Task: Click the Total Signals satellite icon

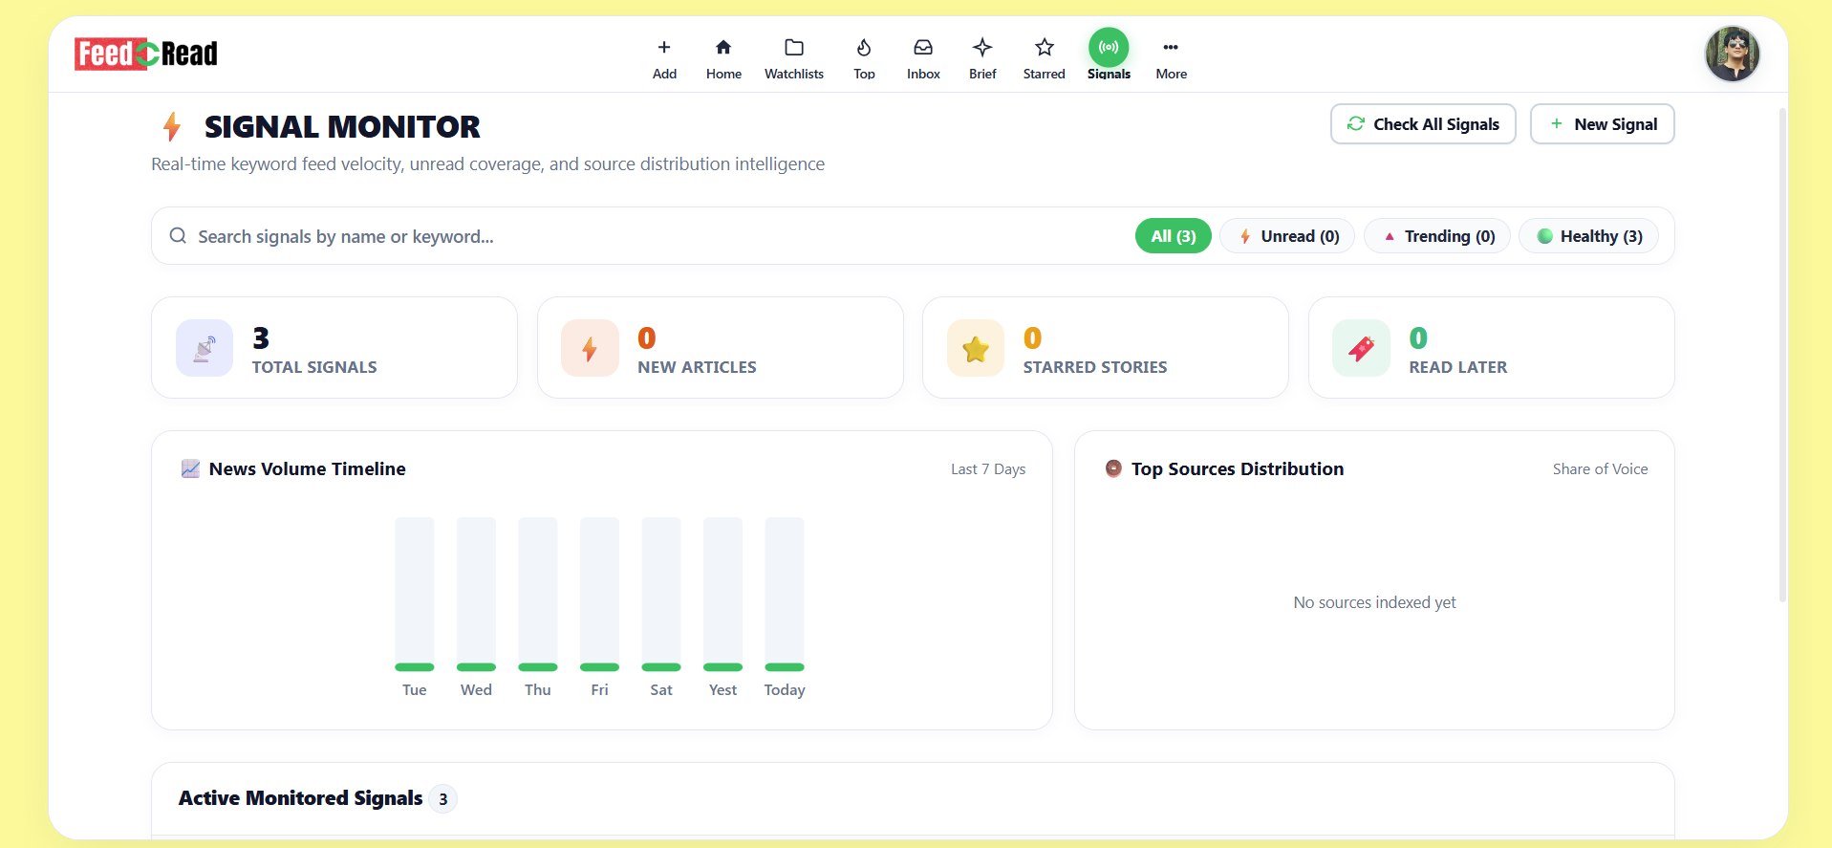Action: pyautogui.click(x=205, y=348)
